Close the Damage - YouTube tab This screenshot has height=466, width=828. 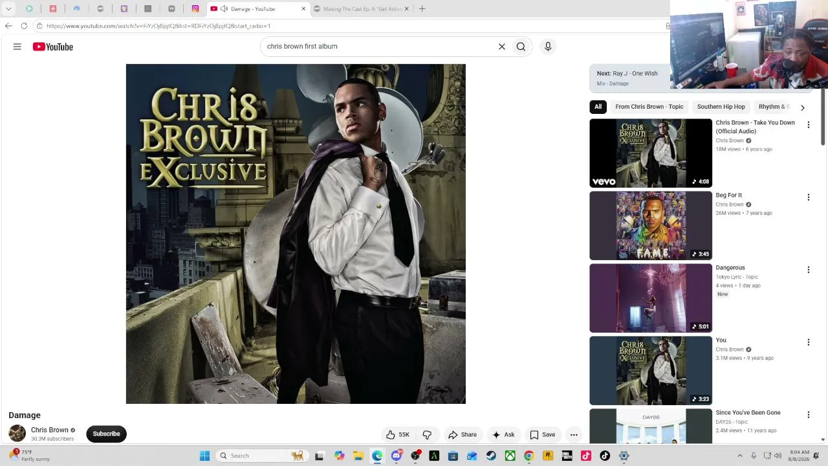pyautogui.click(x=303, y=9)
